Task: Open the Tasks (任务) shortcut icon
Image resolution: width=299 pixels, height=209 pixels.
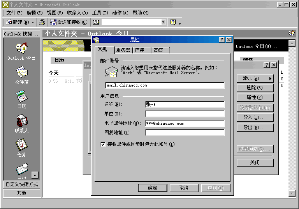Action: 21,145
